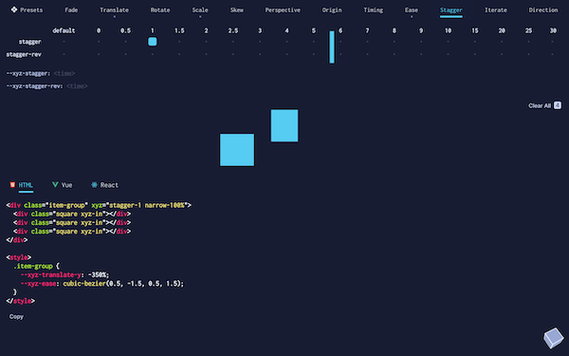Clear all selected utilities

(544, 105)
